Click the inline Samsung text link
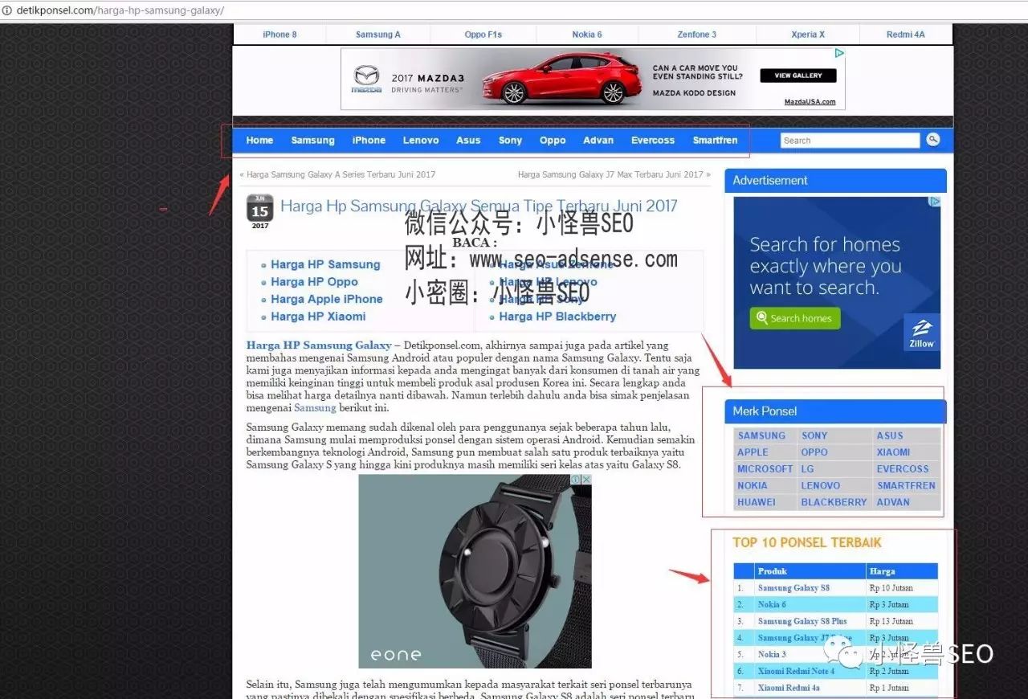 315,408
